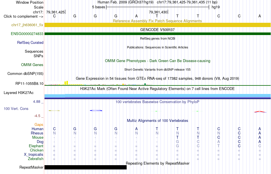Click the first base C in reference sequence

[54, 16]
